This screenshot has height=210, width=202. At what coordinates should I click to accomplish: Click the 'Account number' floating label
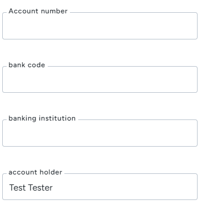point(38,11)
